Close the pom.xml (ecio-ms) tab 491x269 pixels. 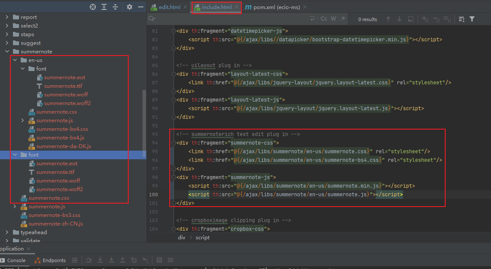305,7
